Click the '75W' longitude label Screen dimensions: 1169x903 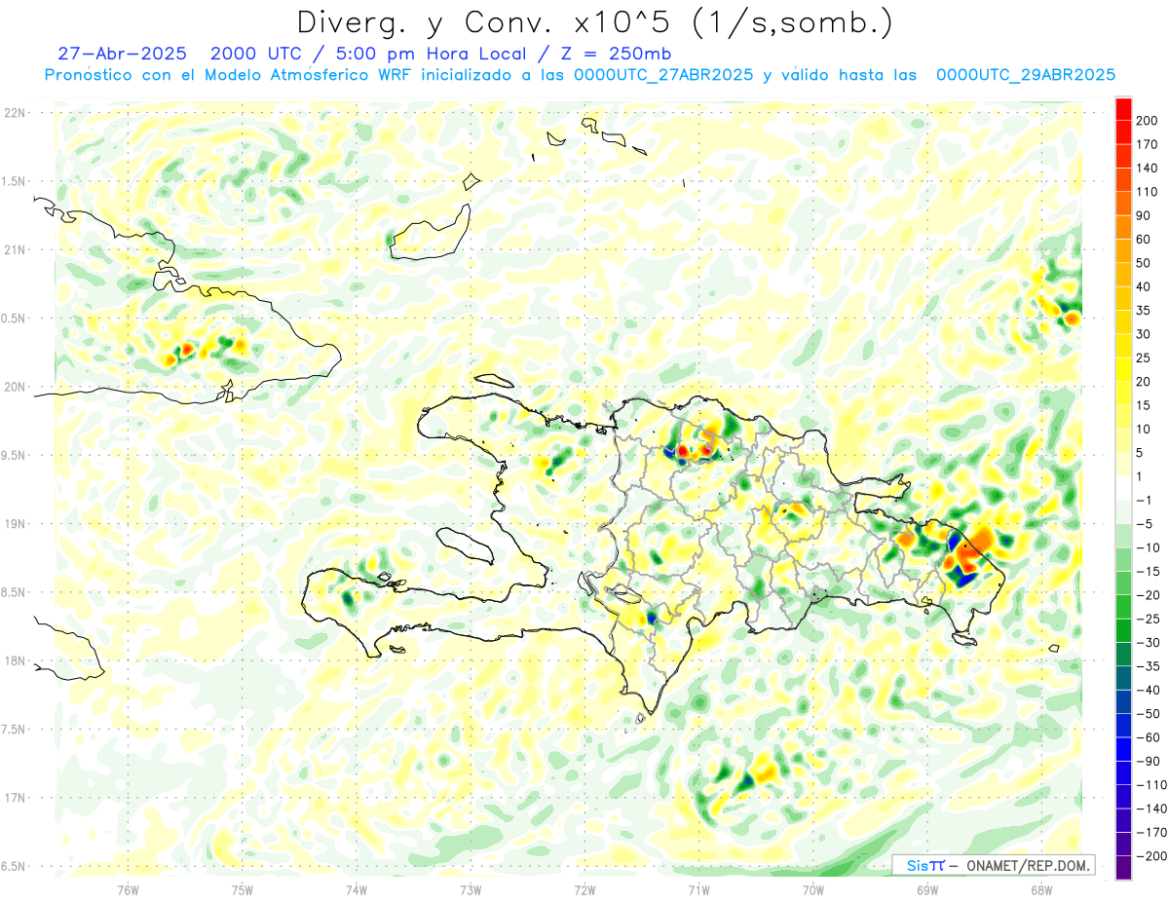[242, 889]
